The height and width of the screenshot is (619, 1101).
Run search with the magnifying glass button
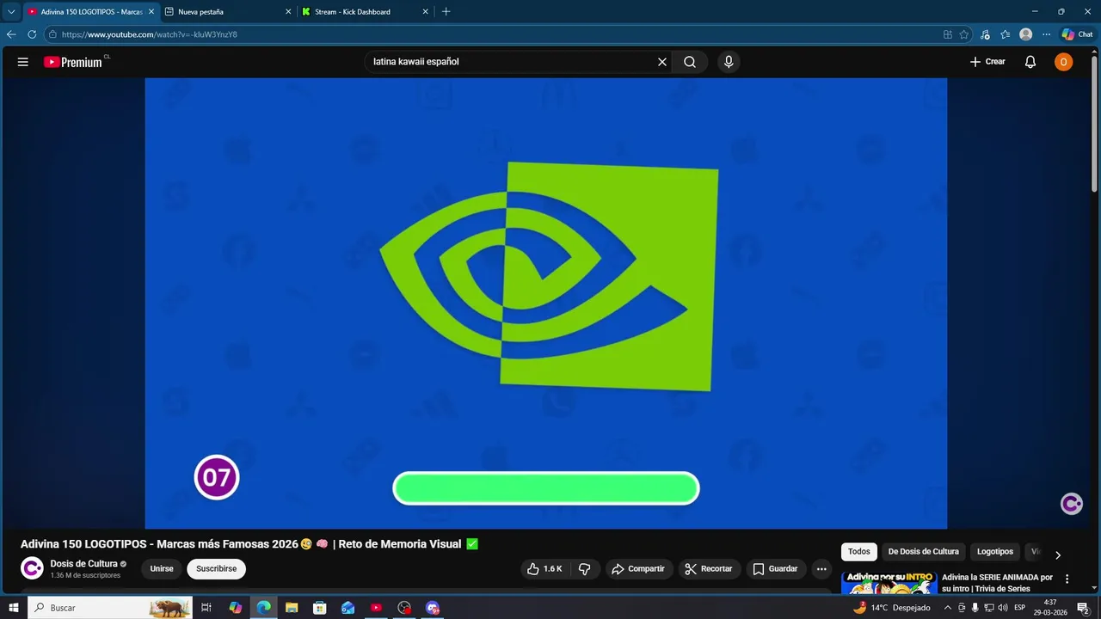click(x=690, y=62)
